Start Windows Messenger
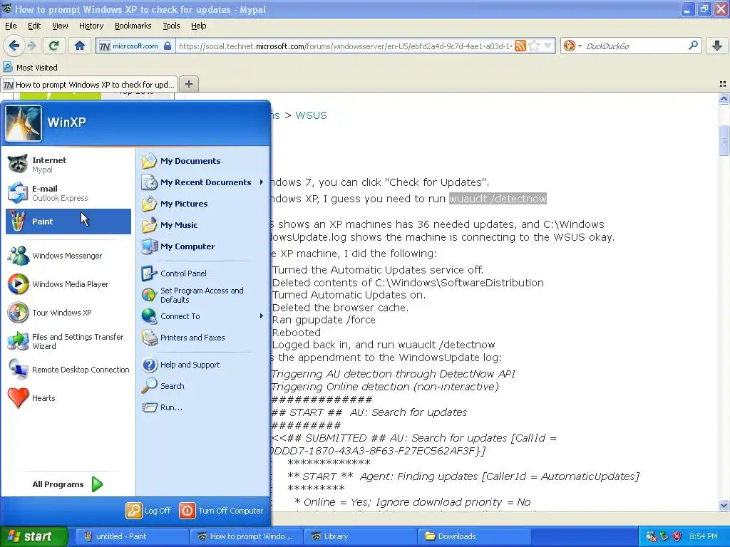Screen dimensions: 730x547 click(x=68, y=256)
